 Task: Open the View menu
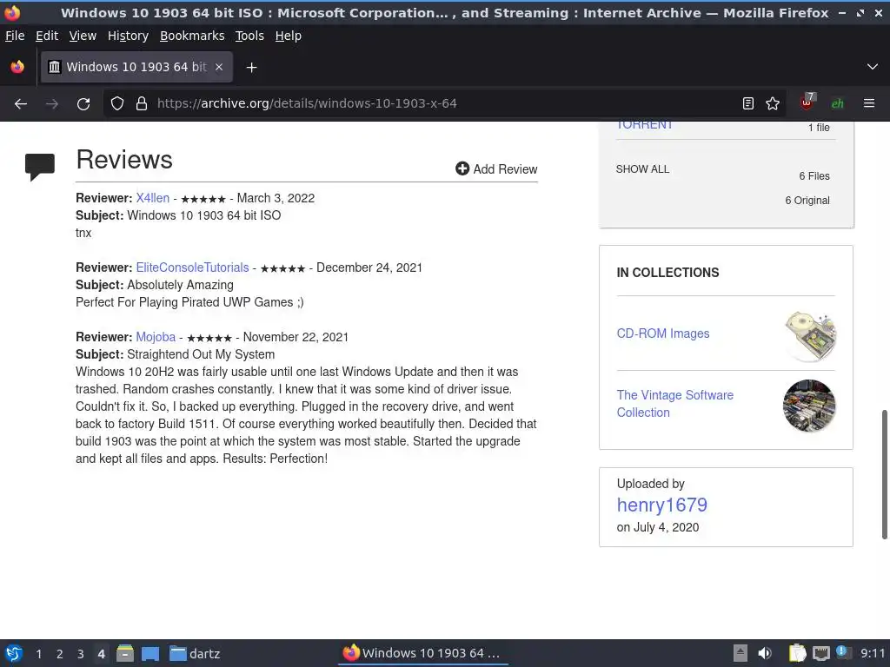[83, 36]
